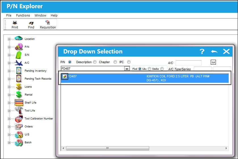
Task: Select the IGNITION COIL FORD 2.5 LITER description
Action: (178, 78)
